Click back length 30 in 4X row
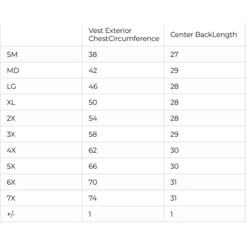 tap(174, 150)
